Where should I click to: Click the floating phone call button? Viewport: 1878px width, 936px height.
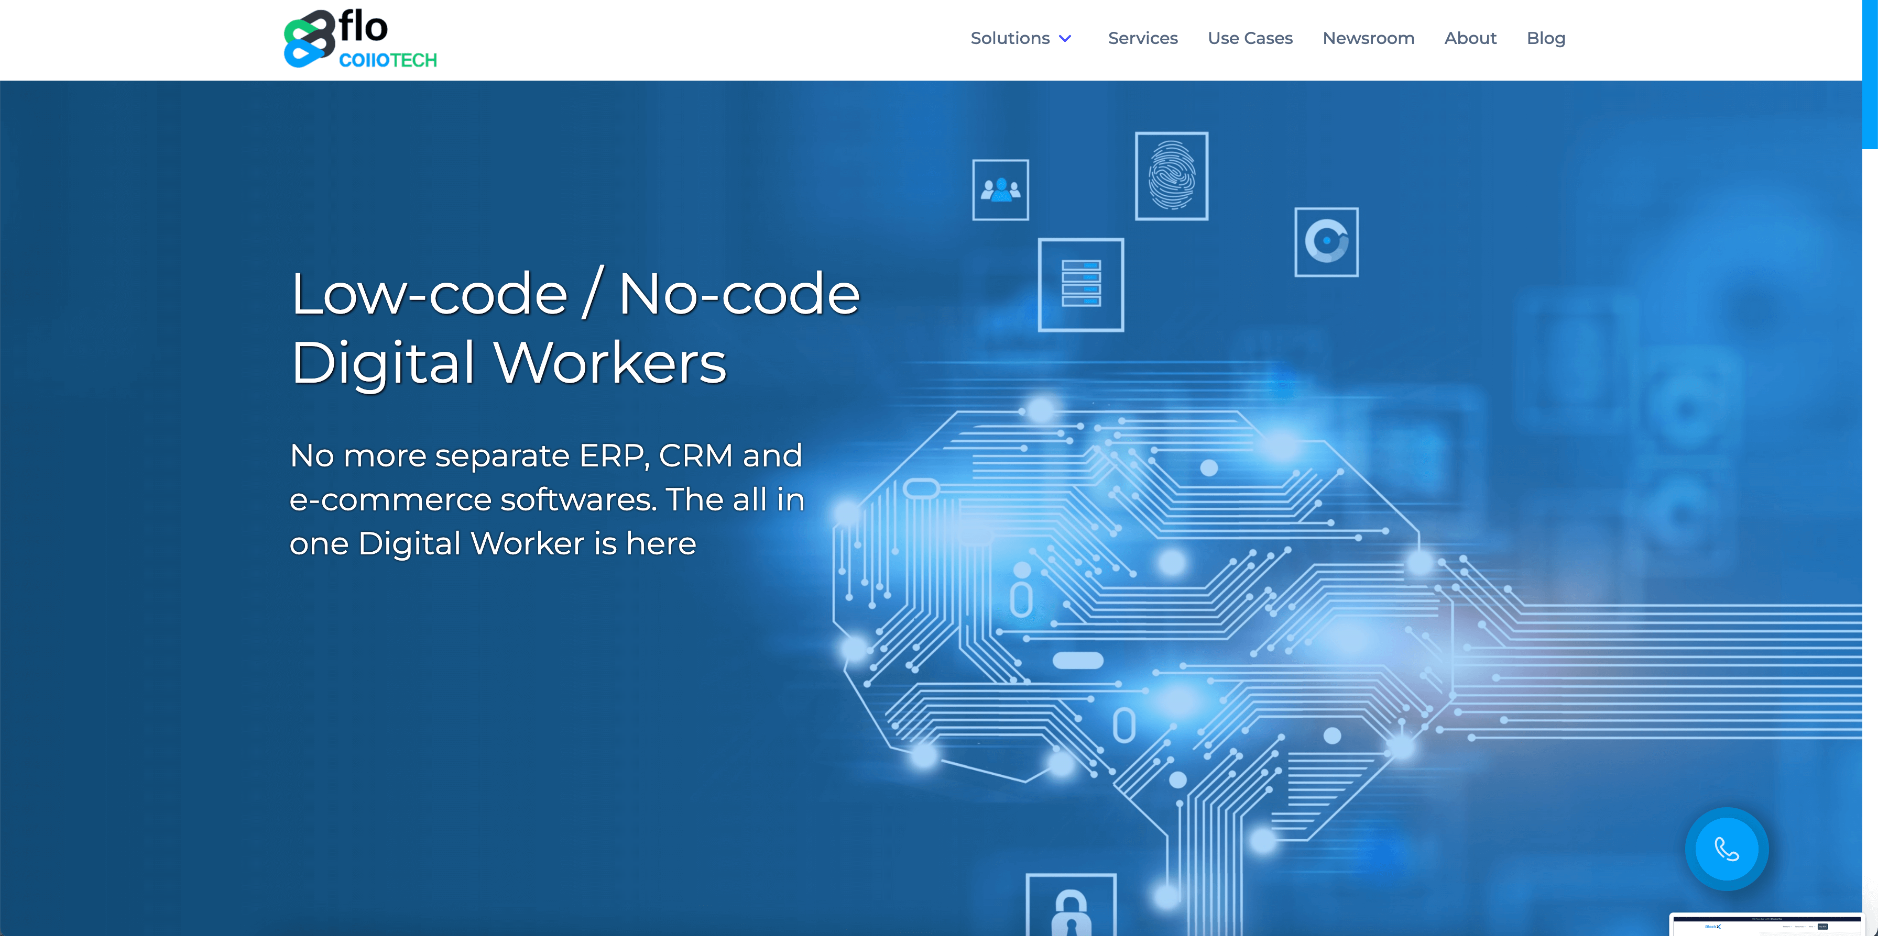point(1727,849)
